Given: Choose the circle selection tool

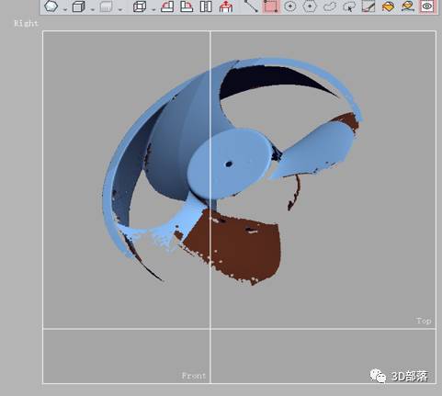Looking at the screenshot, I should click(289, 6).
